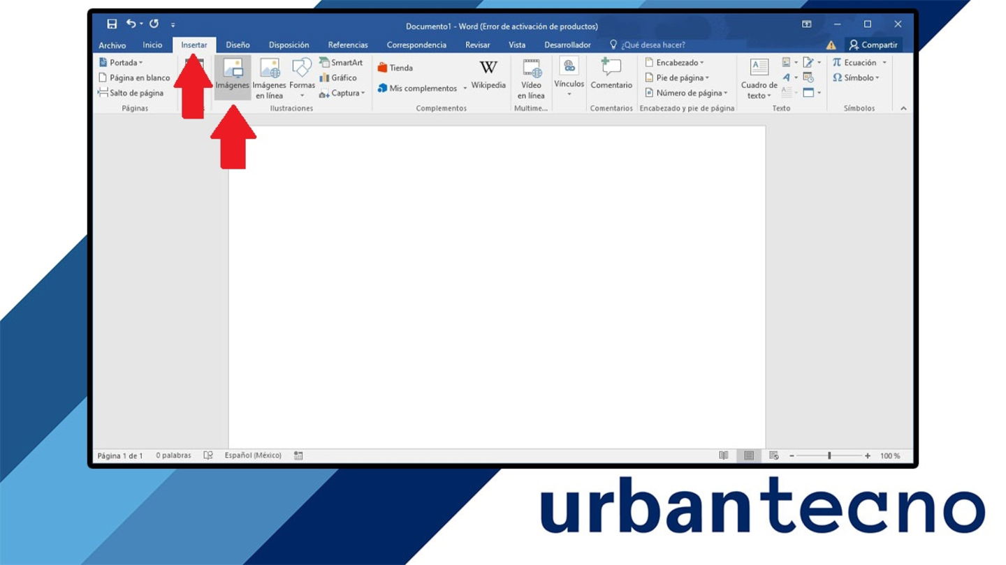Screen dimensions: 1006x565
Task: Click the SmartArt button
Action: point(341,63)
